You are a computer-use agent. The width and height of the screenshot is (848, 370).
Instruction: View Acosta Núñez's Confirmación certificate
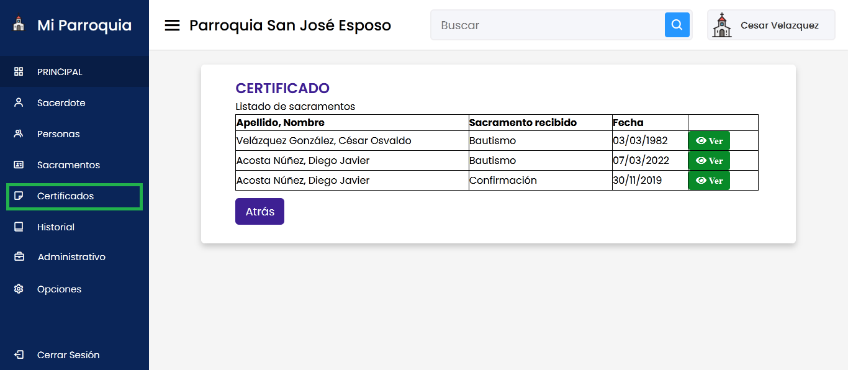point(709,181)
